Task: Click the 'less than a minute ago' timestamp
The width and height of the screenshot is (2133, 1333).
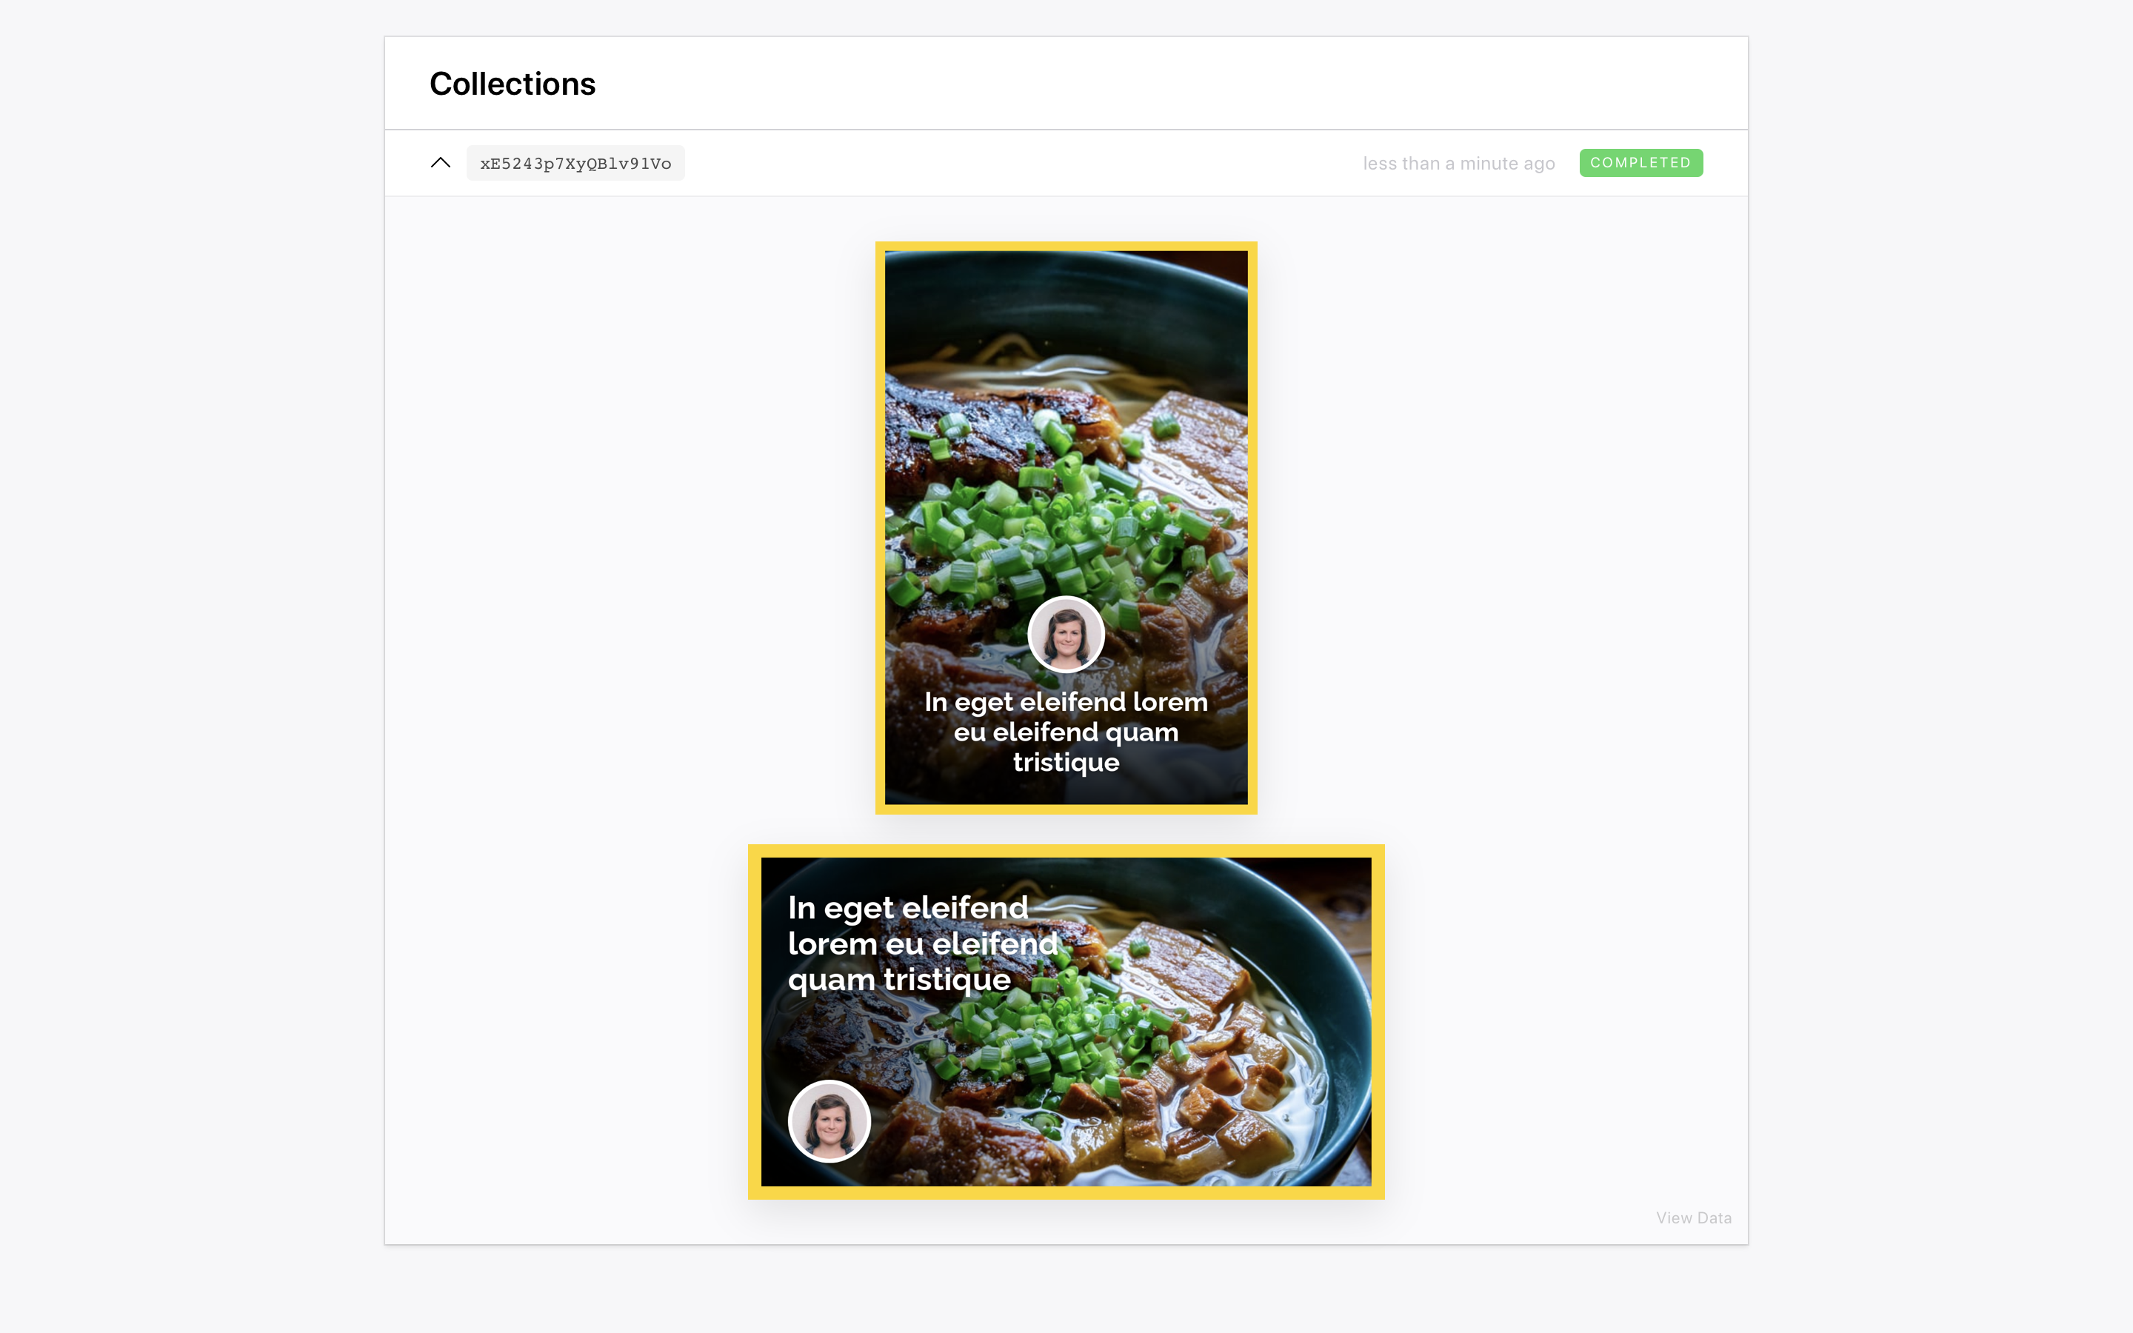Action: click(1458, 163)
